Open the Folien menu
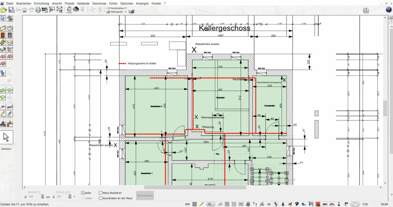The width and height of the screenshot is (393, 207). coord(113,3)
